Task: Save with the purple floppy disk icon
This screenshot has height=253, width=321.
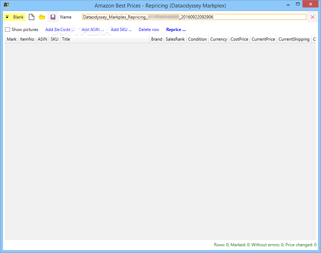Action: (x=53, y=17)
